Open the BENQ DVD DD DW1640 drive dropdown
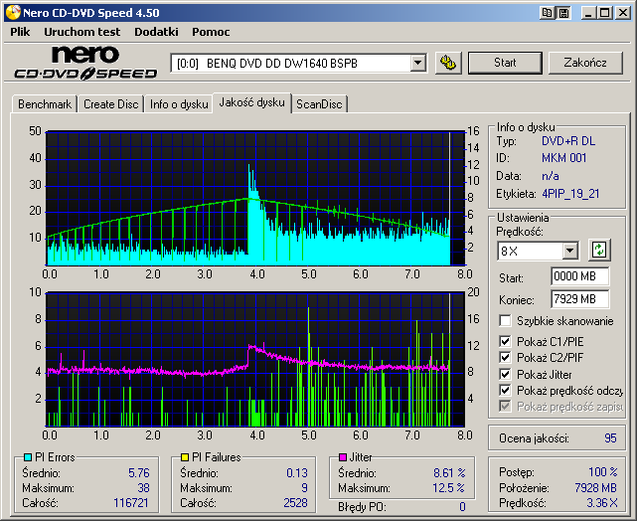The width and height of the screenshot is (637, 521). pyautogui.click(x=417, y=63)
